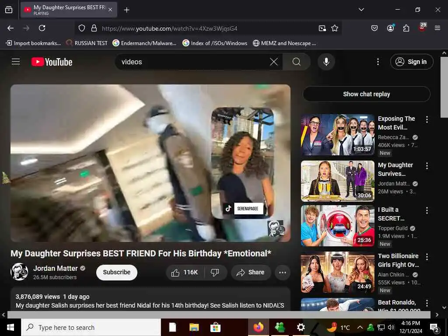Open options menu for Beat Ronaldo video
This screenshot has width=448, height=336.
(427, 303)
